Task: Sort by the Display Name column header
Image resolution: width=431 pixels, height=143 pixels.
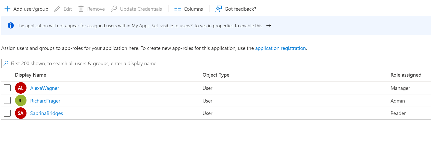Action: tap(31, 75)
